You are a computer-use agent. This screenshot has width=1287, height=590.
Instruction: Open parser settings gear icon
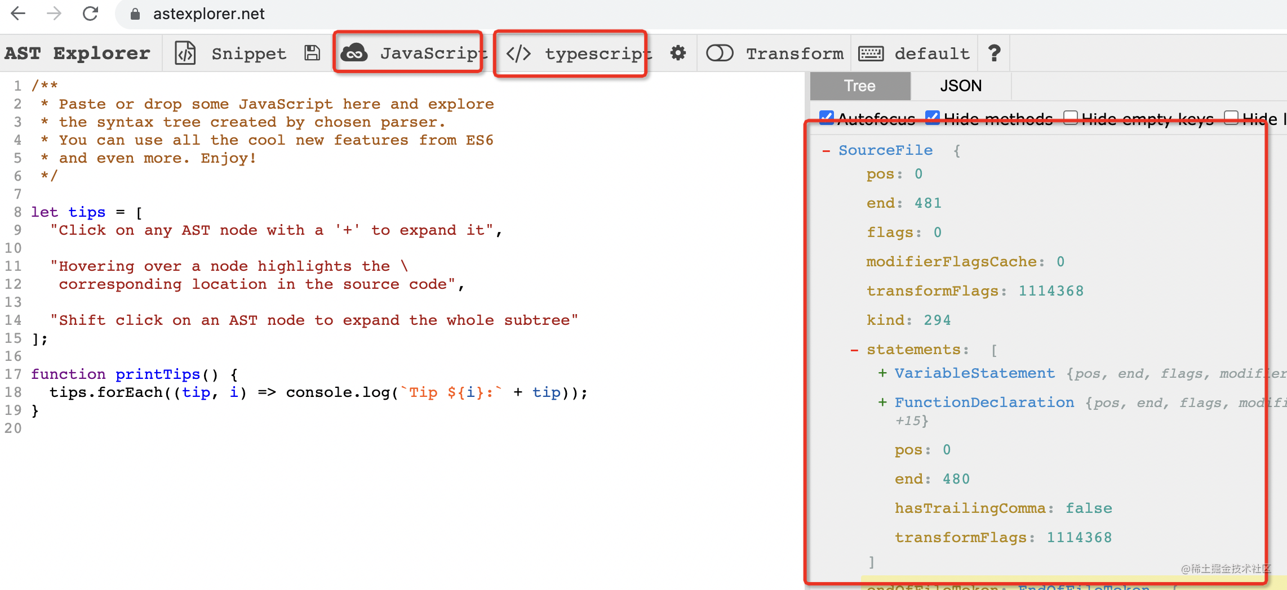[x=678, y=53]
